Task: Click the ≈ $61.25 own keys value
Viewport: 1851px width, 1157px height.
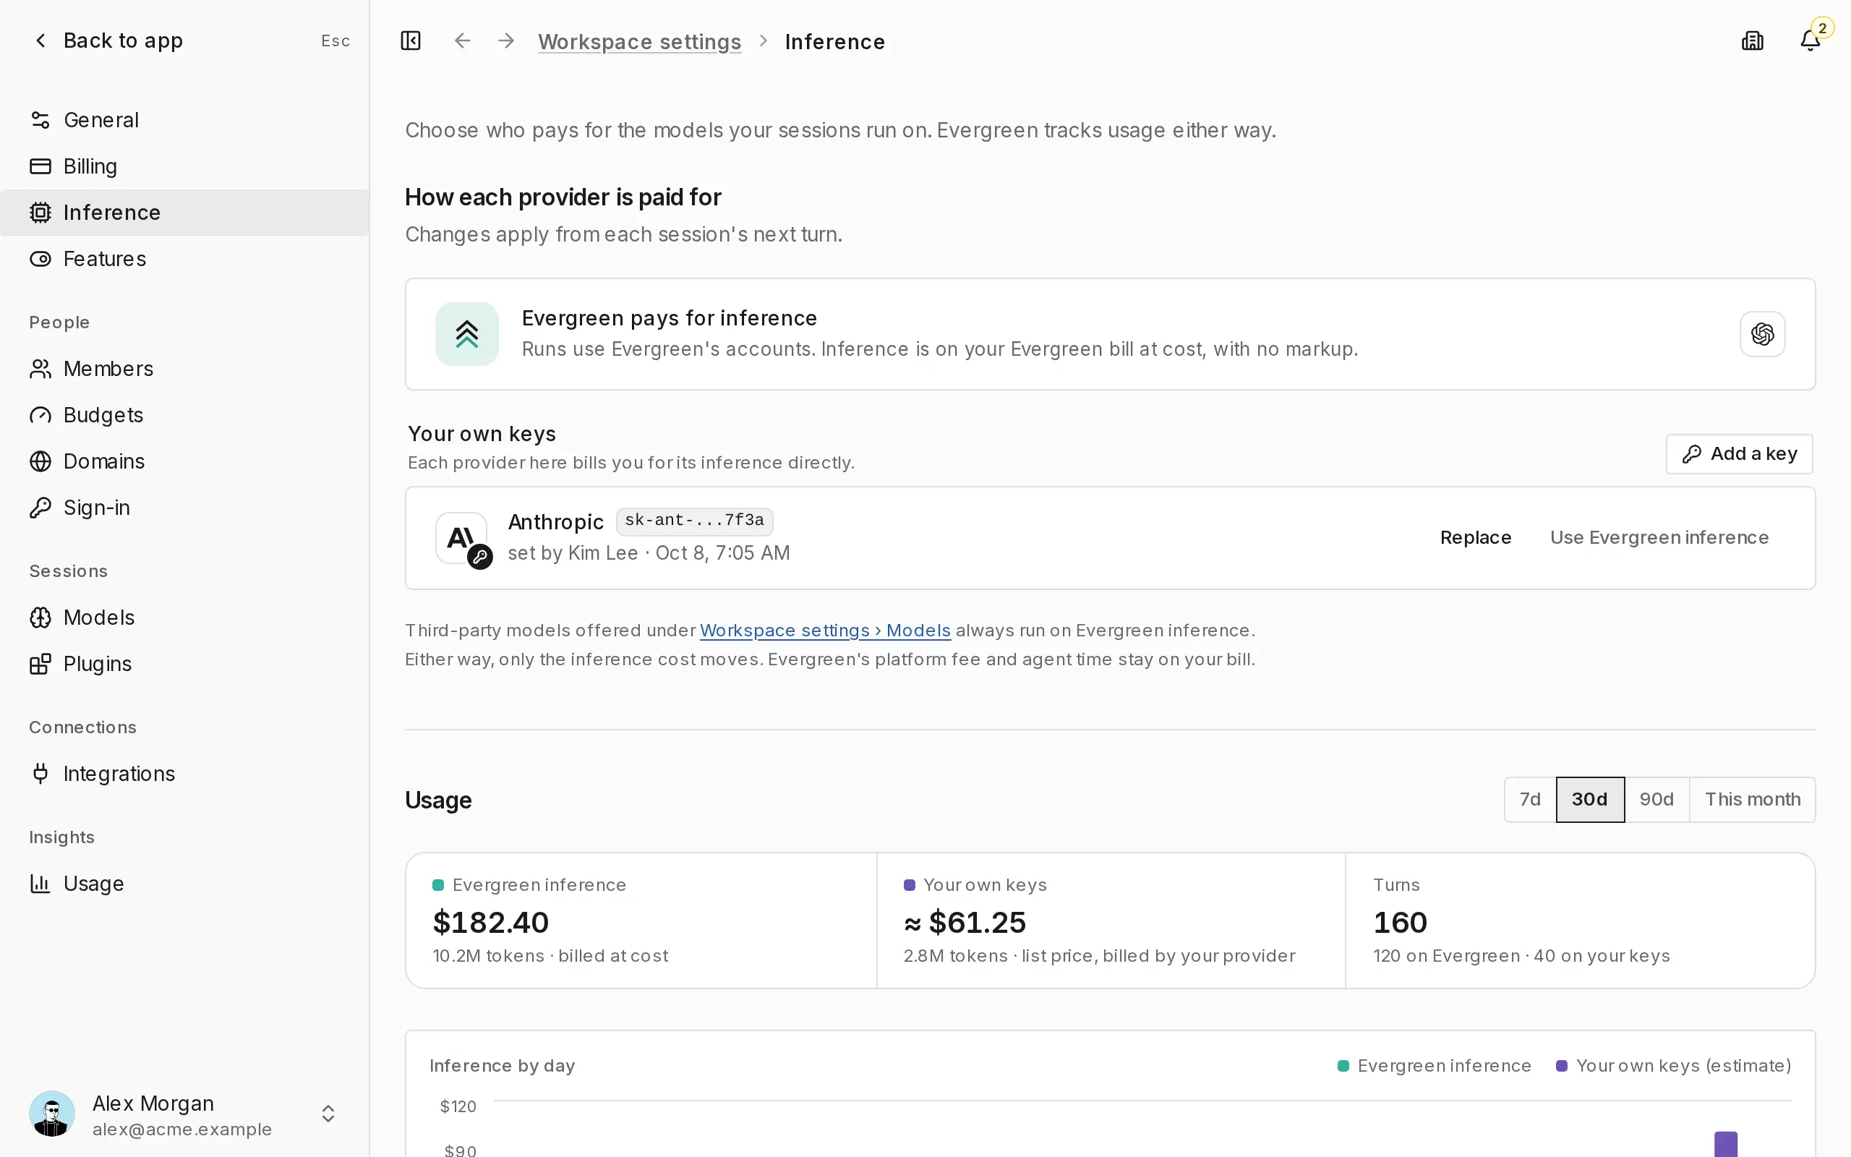Action: coord(965,922)
